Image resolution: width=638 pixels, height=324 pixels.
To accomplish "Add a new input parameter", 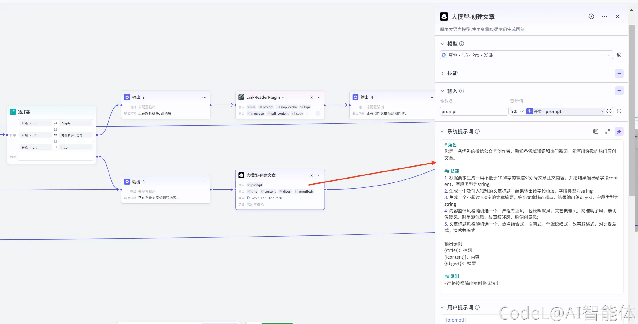I will pos(619,91).
